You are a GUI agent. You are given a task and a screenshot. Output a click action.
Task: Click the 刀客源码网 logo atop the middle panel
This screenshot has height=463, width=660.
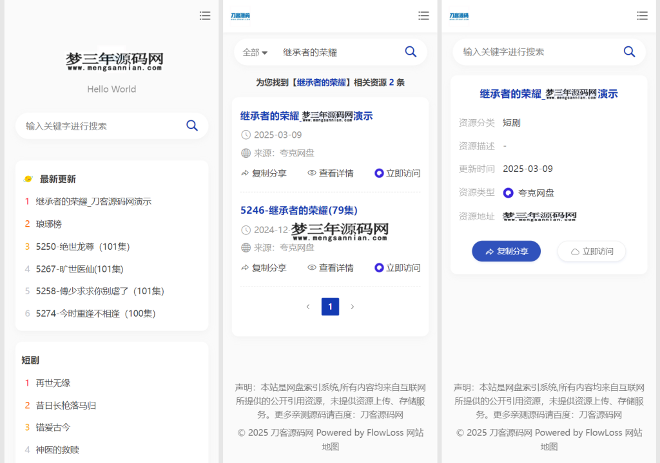238,15
